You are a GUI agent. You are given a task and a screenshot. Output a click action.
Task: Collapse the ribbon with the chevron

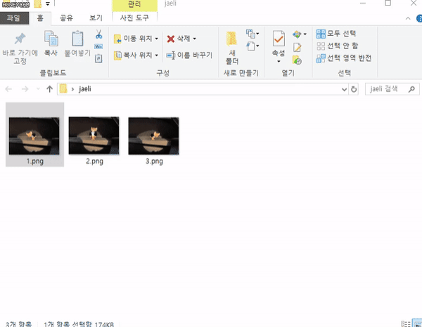pos(408,18)
